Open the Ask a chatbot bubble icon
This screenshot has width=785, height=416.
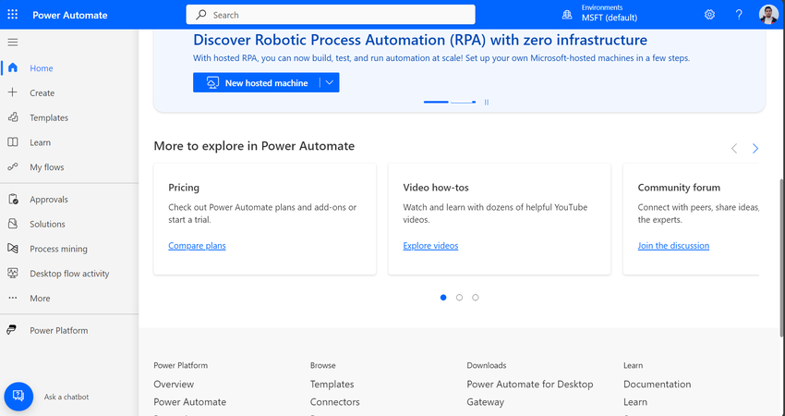tap(18, 397)
